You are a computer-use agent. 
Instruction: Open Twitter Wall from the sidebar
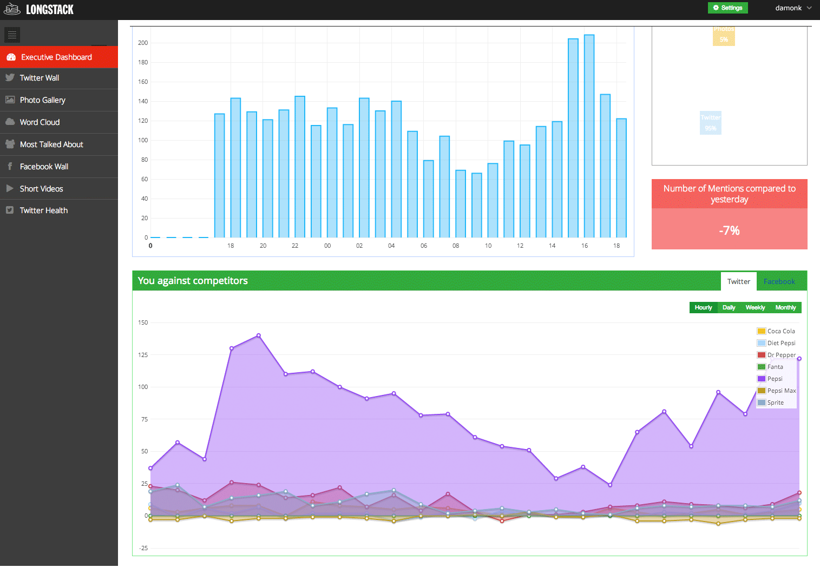(59, 78)
